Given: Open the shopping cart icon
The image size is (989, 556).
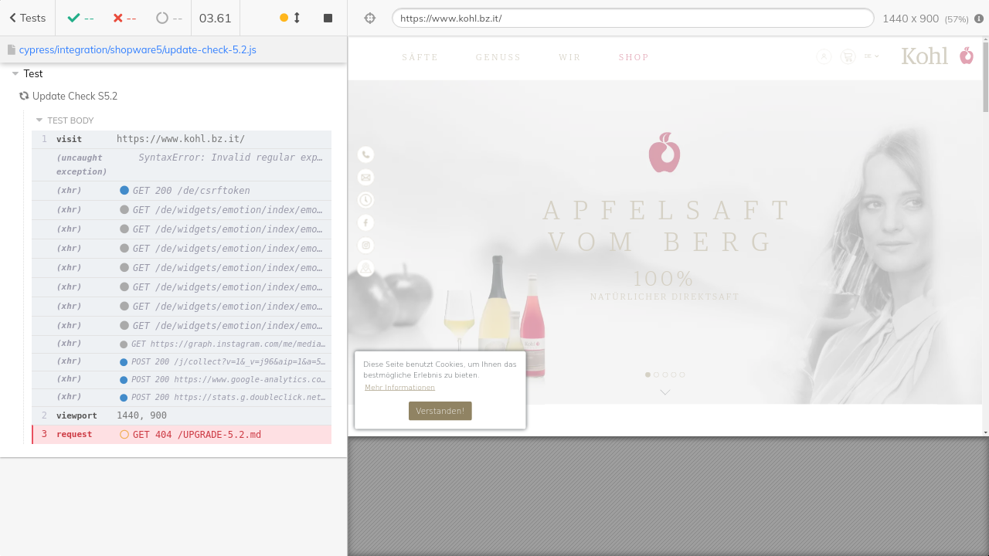Looking at the screenshot, I should [x=848, y=56].
